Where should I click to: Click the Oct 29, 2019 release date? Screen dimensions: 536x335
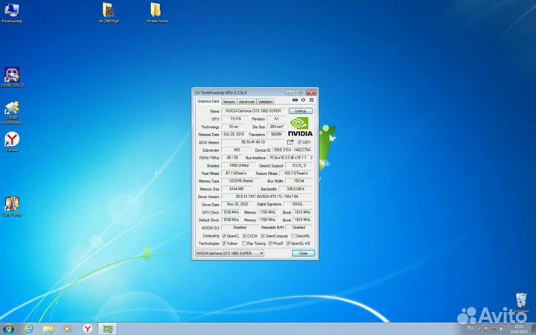(x=234, y=134)
